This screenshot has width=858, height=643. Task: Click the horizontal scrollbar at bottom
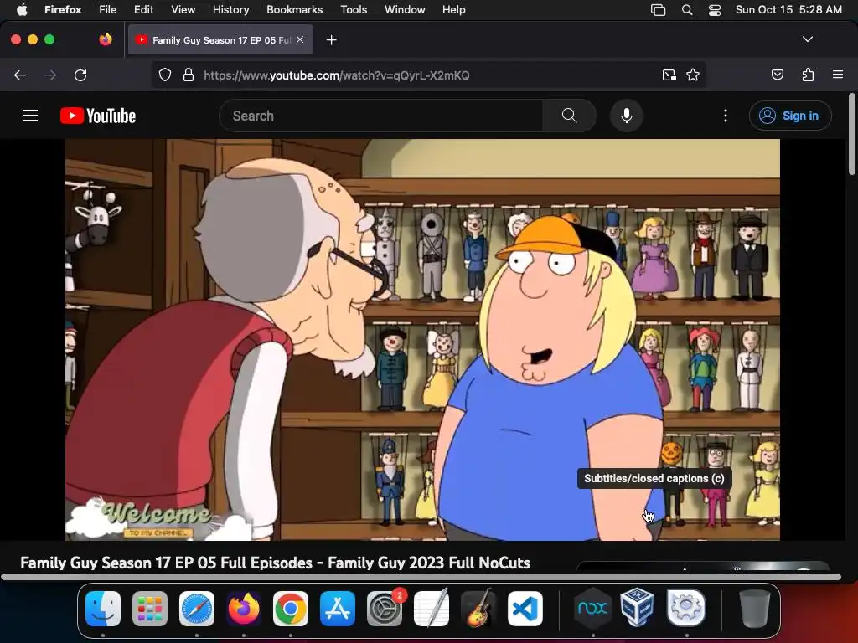[x=421, y=576]
